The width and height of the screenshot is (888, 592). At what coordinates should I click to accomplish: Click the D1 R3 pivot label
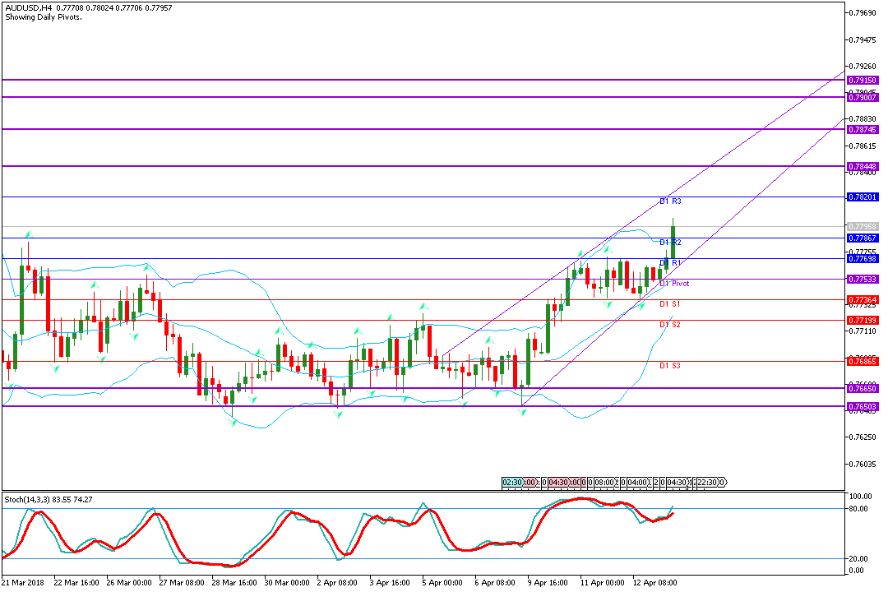click(670, 201)
